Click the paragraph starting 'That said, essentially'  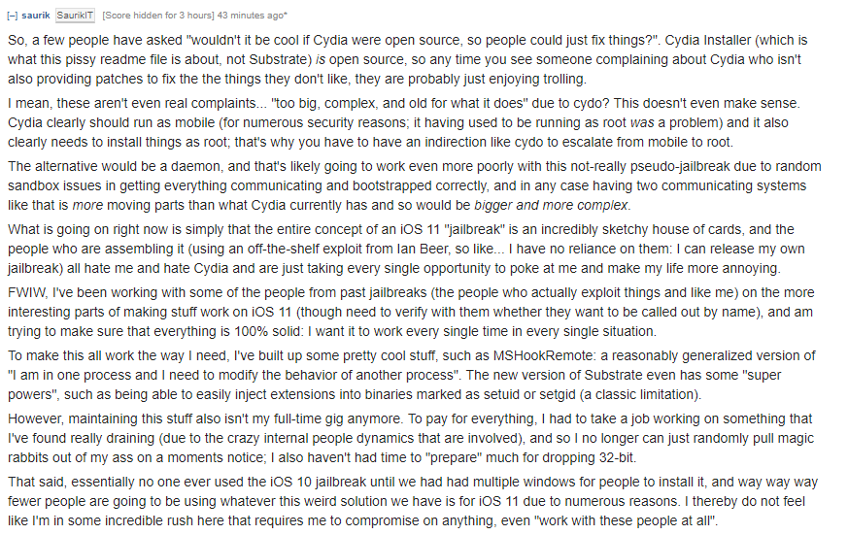pyautogui.click(x=413, y=501)
